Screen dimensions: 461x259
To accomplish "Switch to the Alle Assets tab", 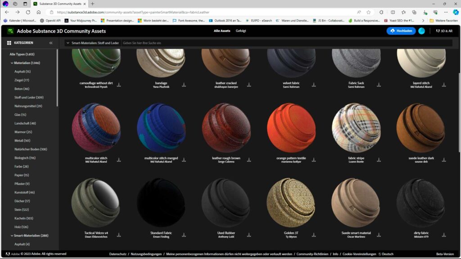I will (x=222, y=31).
